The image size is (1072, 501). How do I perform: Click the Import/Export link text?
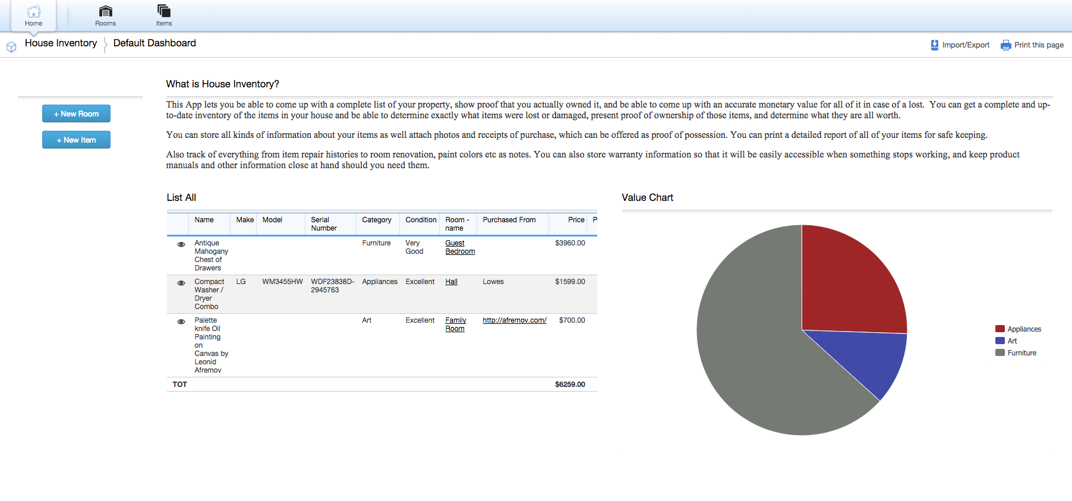click(966, 45)
